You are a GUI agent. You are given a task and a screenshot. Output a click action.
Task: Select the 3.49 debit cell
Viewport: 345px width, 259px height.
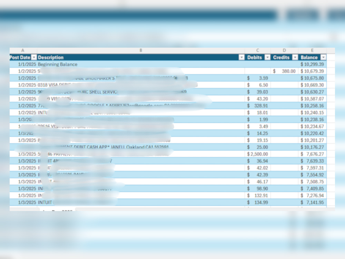258,126
